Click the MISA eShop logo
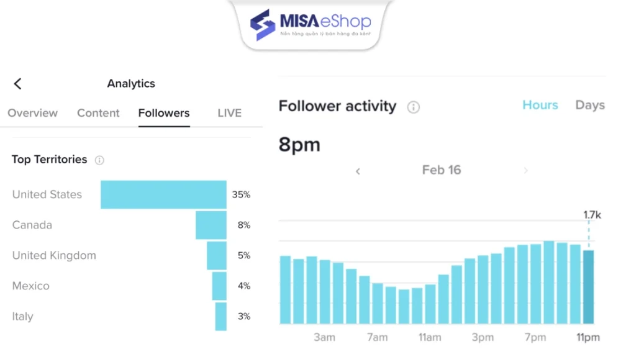621x354 pixels. [x=310, y=25]
